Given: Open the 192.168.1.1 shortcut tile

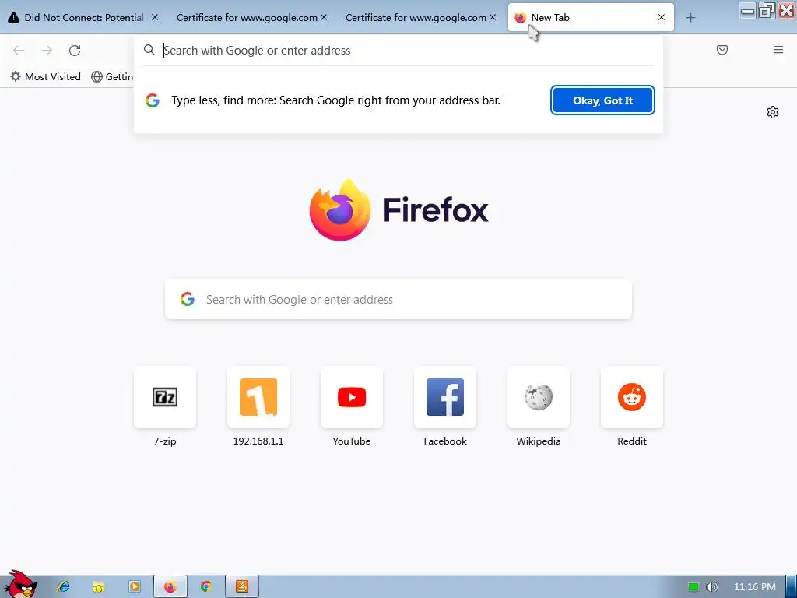Looking at the screenshot, I should tap(258, 397).
